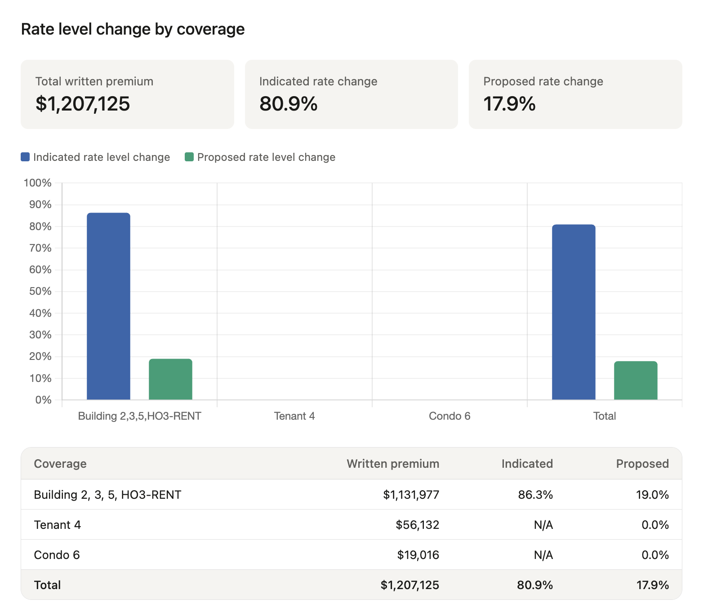
Task: Click the Proposed column header in table
Action: click(x=642, y=464)
